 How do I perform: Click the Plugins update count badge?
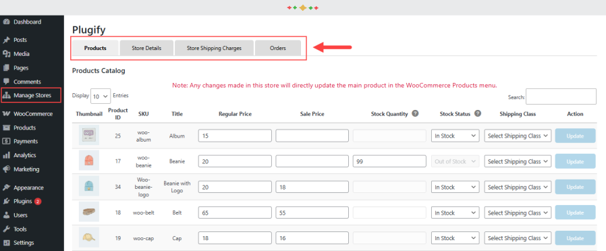pyautogui.click(x=38, y=202)
